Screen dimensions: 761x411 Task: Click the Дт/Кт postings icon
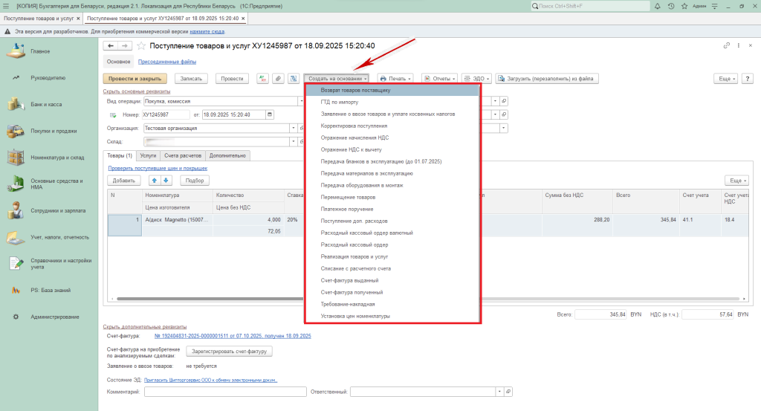[x=262, y=78]
